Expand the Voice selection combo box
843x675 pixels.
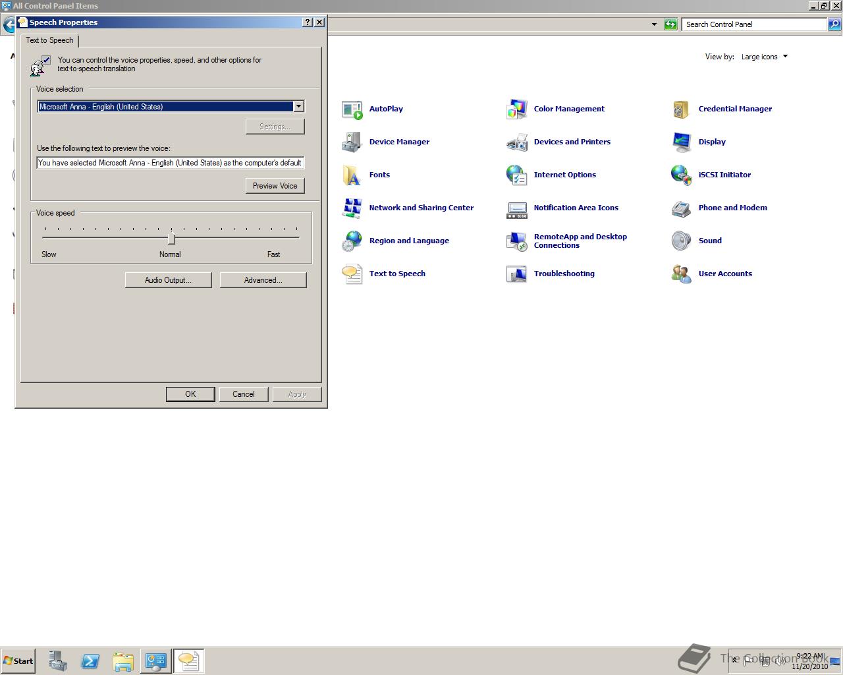pos(298,106)
